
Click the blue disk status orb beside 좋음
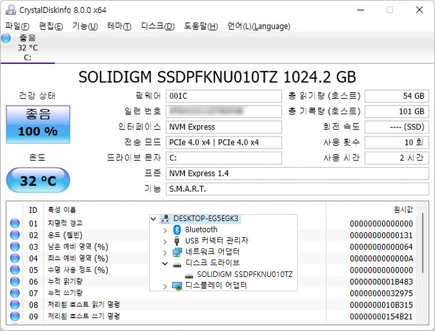pyautogui.click(x=6, y=39)
